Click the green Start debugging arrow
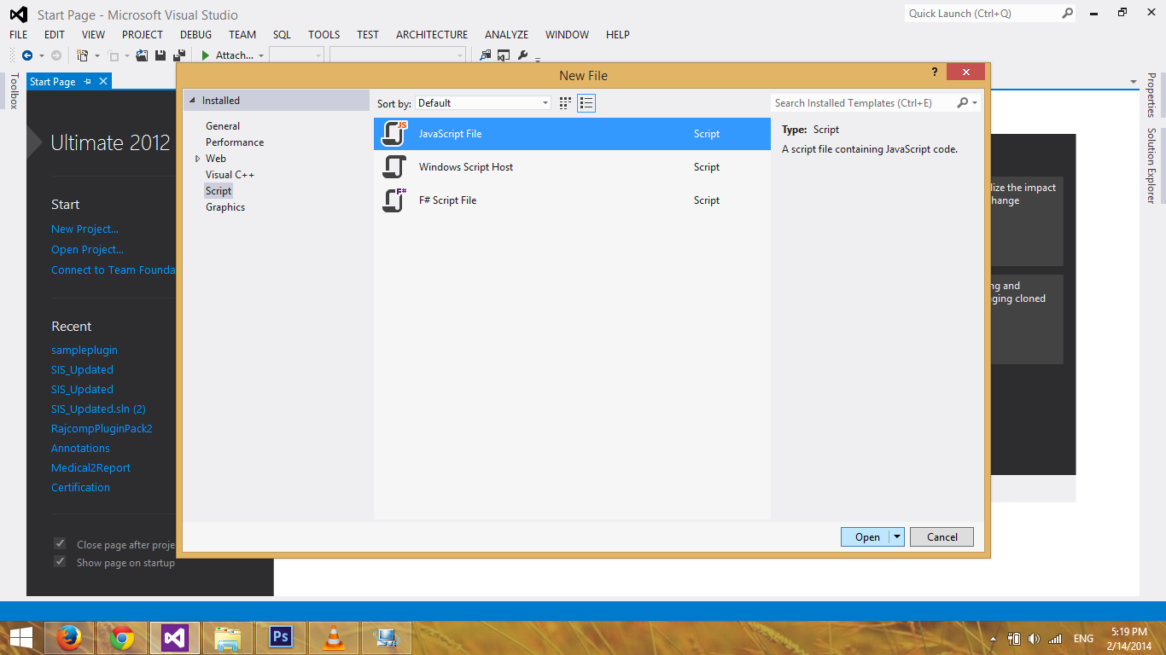1166x655 pixels. coord(206,55)
